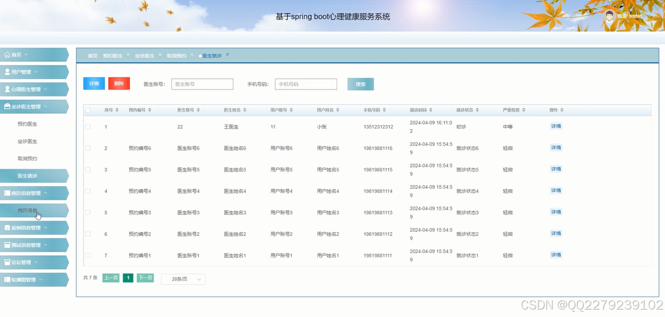Click the 案例信息管理 sidebar icon
Screen dimensions: 665x317
tap(7, 227)
